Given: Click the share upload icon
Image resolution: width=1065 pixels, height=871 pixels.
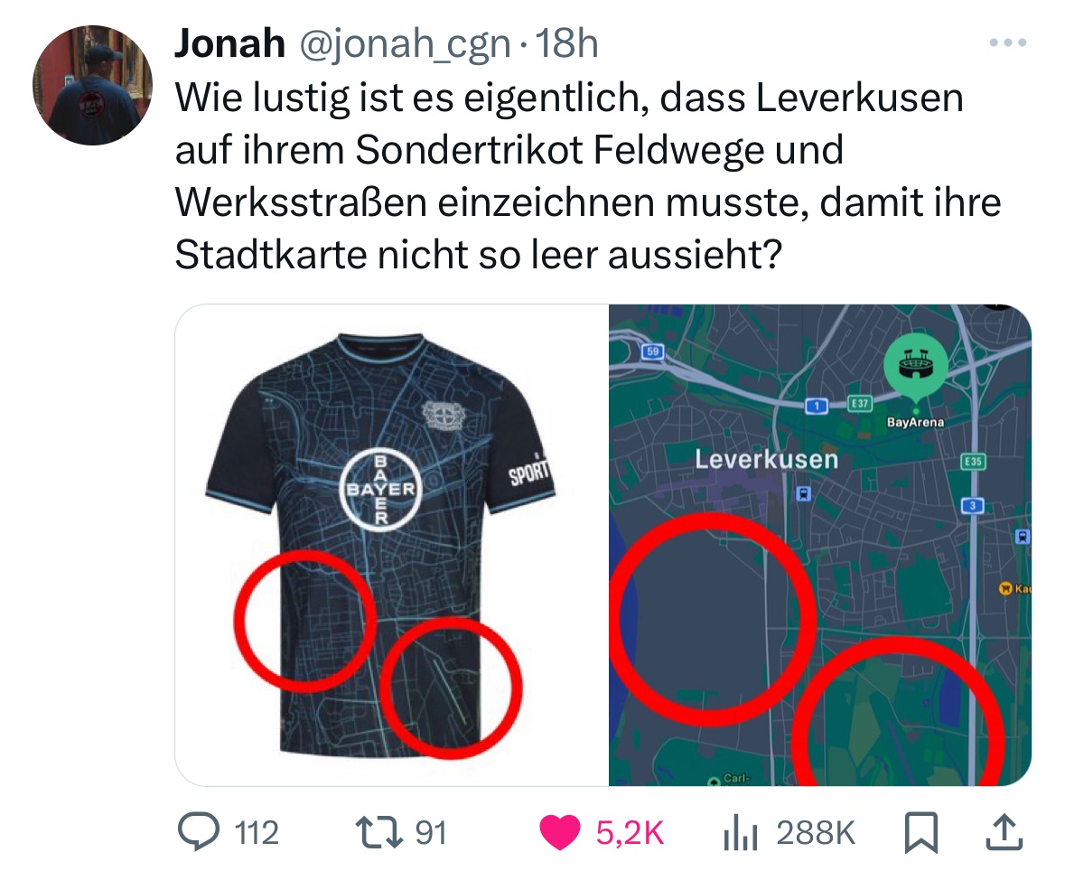Looking at the screenshot, I should point(1004,832).
